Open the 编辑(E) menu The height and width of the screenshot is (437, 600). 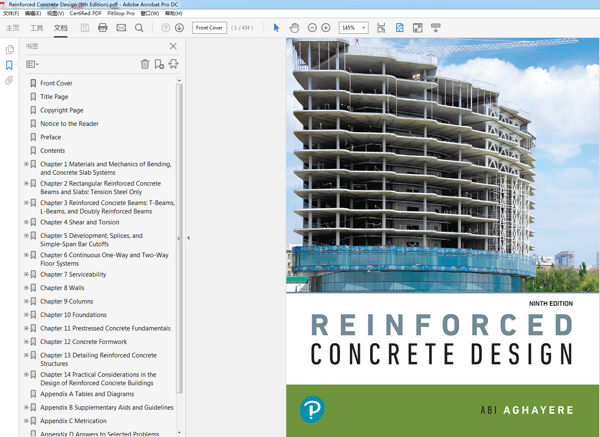pyautogui.click(x=33, y=13)
